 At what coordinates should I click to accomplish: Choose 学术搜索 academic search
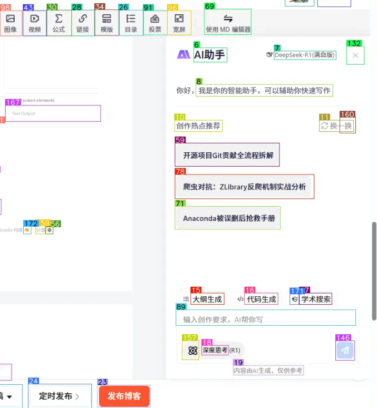point(312,299)
